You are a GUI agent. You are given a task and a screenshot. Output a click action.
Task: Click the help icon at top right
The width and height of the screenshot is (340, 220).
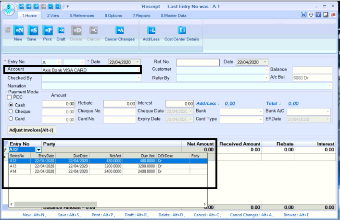click(x=304, y=15)
